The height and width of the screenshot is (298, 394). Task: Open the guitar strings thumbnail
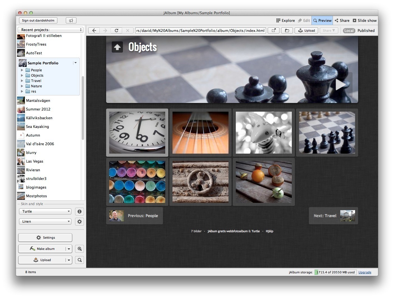(x=201, y=133)
